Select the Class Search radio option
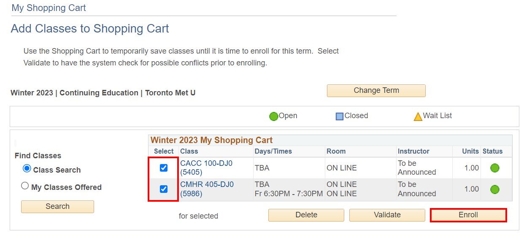532x238 pixels. [27, 169]
